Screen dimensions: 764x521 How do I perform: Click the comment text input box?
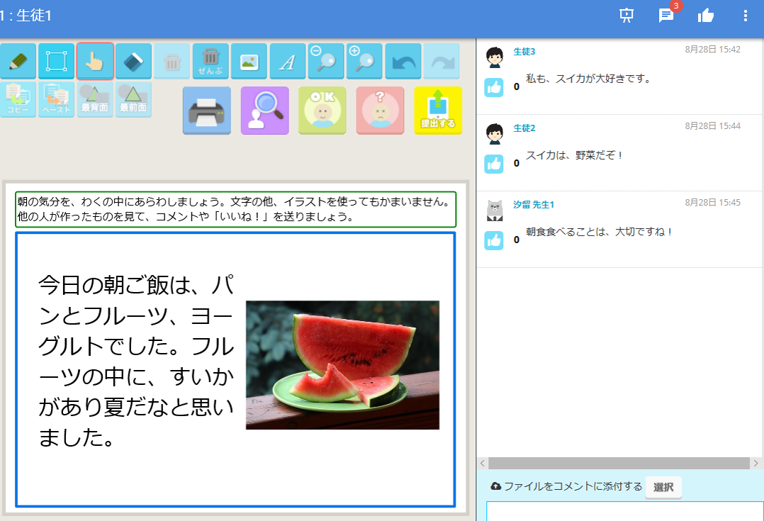pyautogui.click(x=624, y=511)
